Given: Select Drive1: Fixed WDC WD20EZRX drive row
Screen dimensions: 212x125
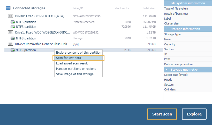Looking at the screenshot, I should coord(43,32).
